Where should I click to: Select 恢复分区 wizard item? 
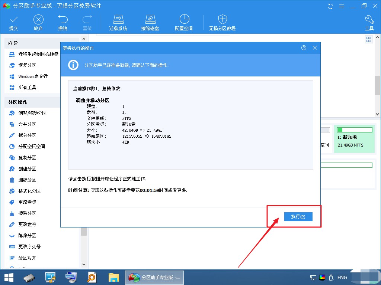click(x=23, y=65)
